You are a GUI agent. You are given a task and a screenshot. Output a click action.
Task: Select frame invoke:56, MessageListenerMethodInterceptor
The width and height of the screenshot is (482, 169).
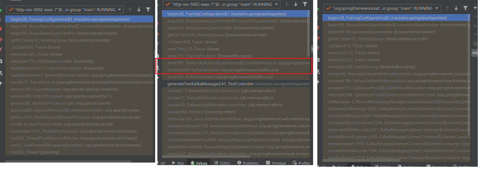396,74
